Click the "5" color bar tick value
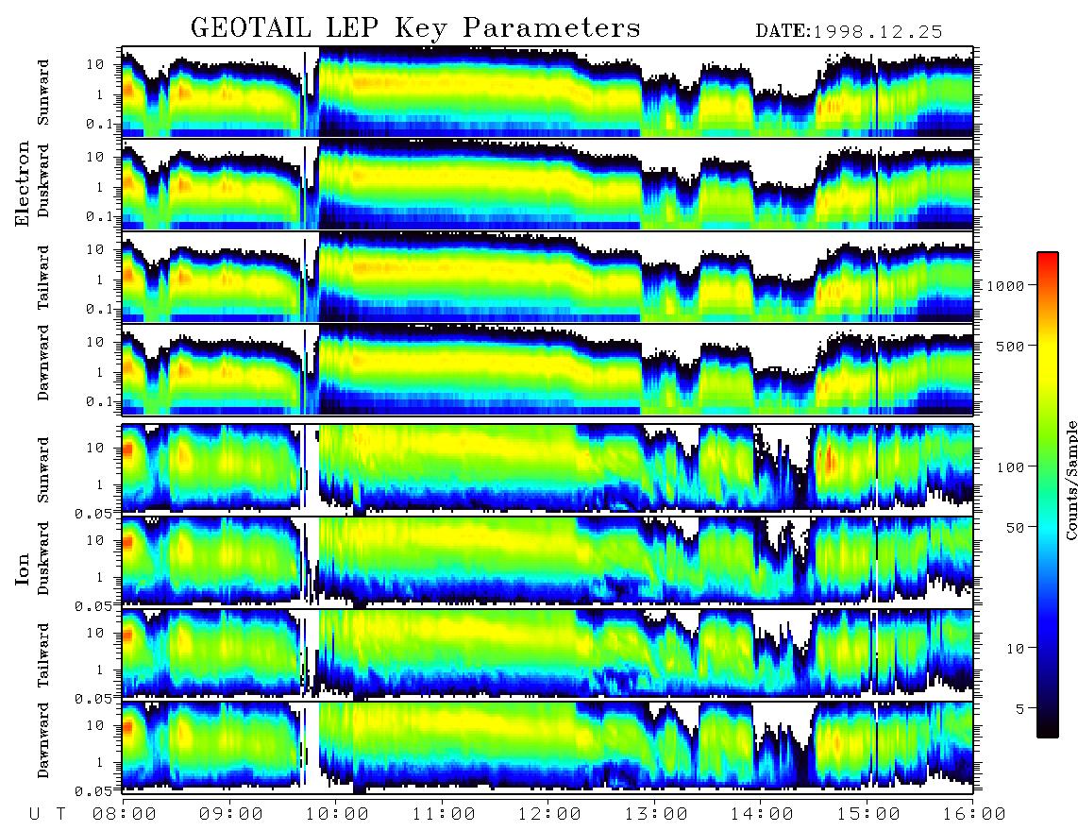The height and width of the screenshot is (831, 1078). pos(1019,708)
